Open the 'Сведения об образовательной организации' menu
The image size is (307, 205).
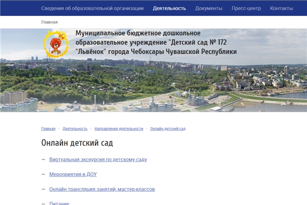(92, 9)
